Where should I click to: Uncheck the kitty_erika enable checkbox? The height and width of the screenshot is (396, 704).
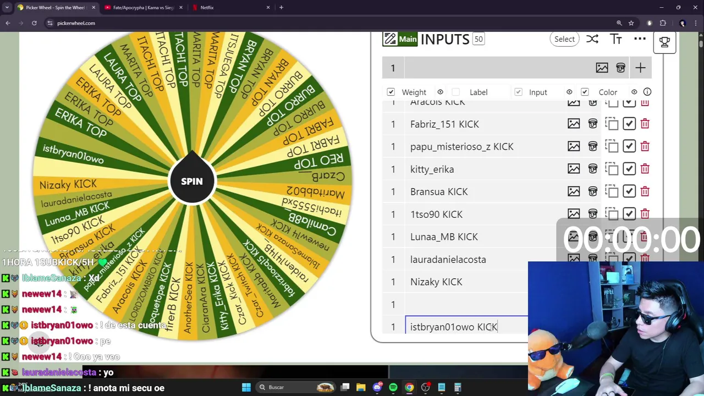pos(629,169)
